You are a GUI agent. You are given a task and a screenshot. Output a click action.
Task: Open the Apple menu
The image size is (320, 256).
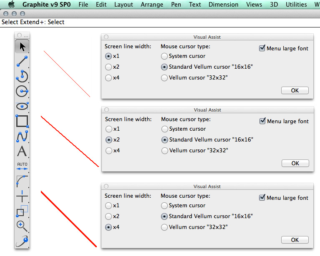(12, 4)
